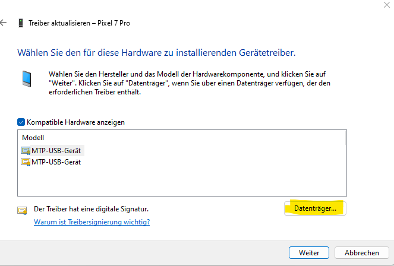The width and height of the screenshot is (394, 266).
Task: Click the Pixel 7 Pro device icon in title
Action: 21,23
